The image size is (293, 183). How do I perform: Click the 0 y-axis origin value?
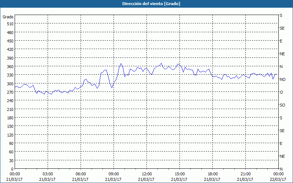(x=12, y=169)
